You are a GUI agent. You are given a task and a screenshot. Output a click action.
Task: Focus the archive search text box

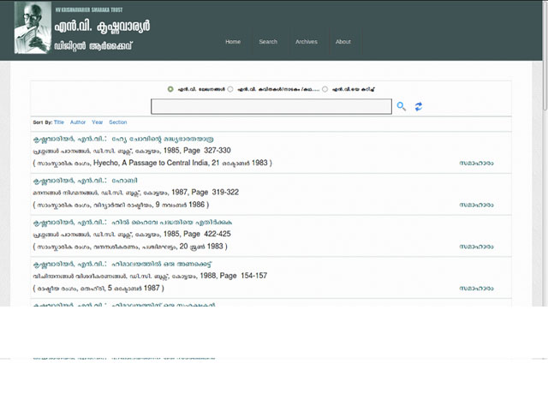point(271,106)
